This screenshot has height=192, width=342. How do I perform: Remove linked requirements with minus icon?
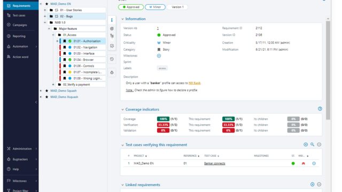(319, 185)
